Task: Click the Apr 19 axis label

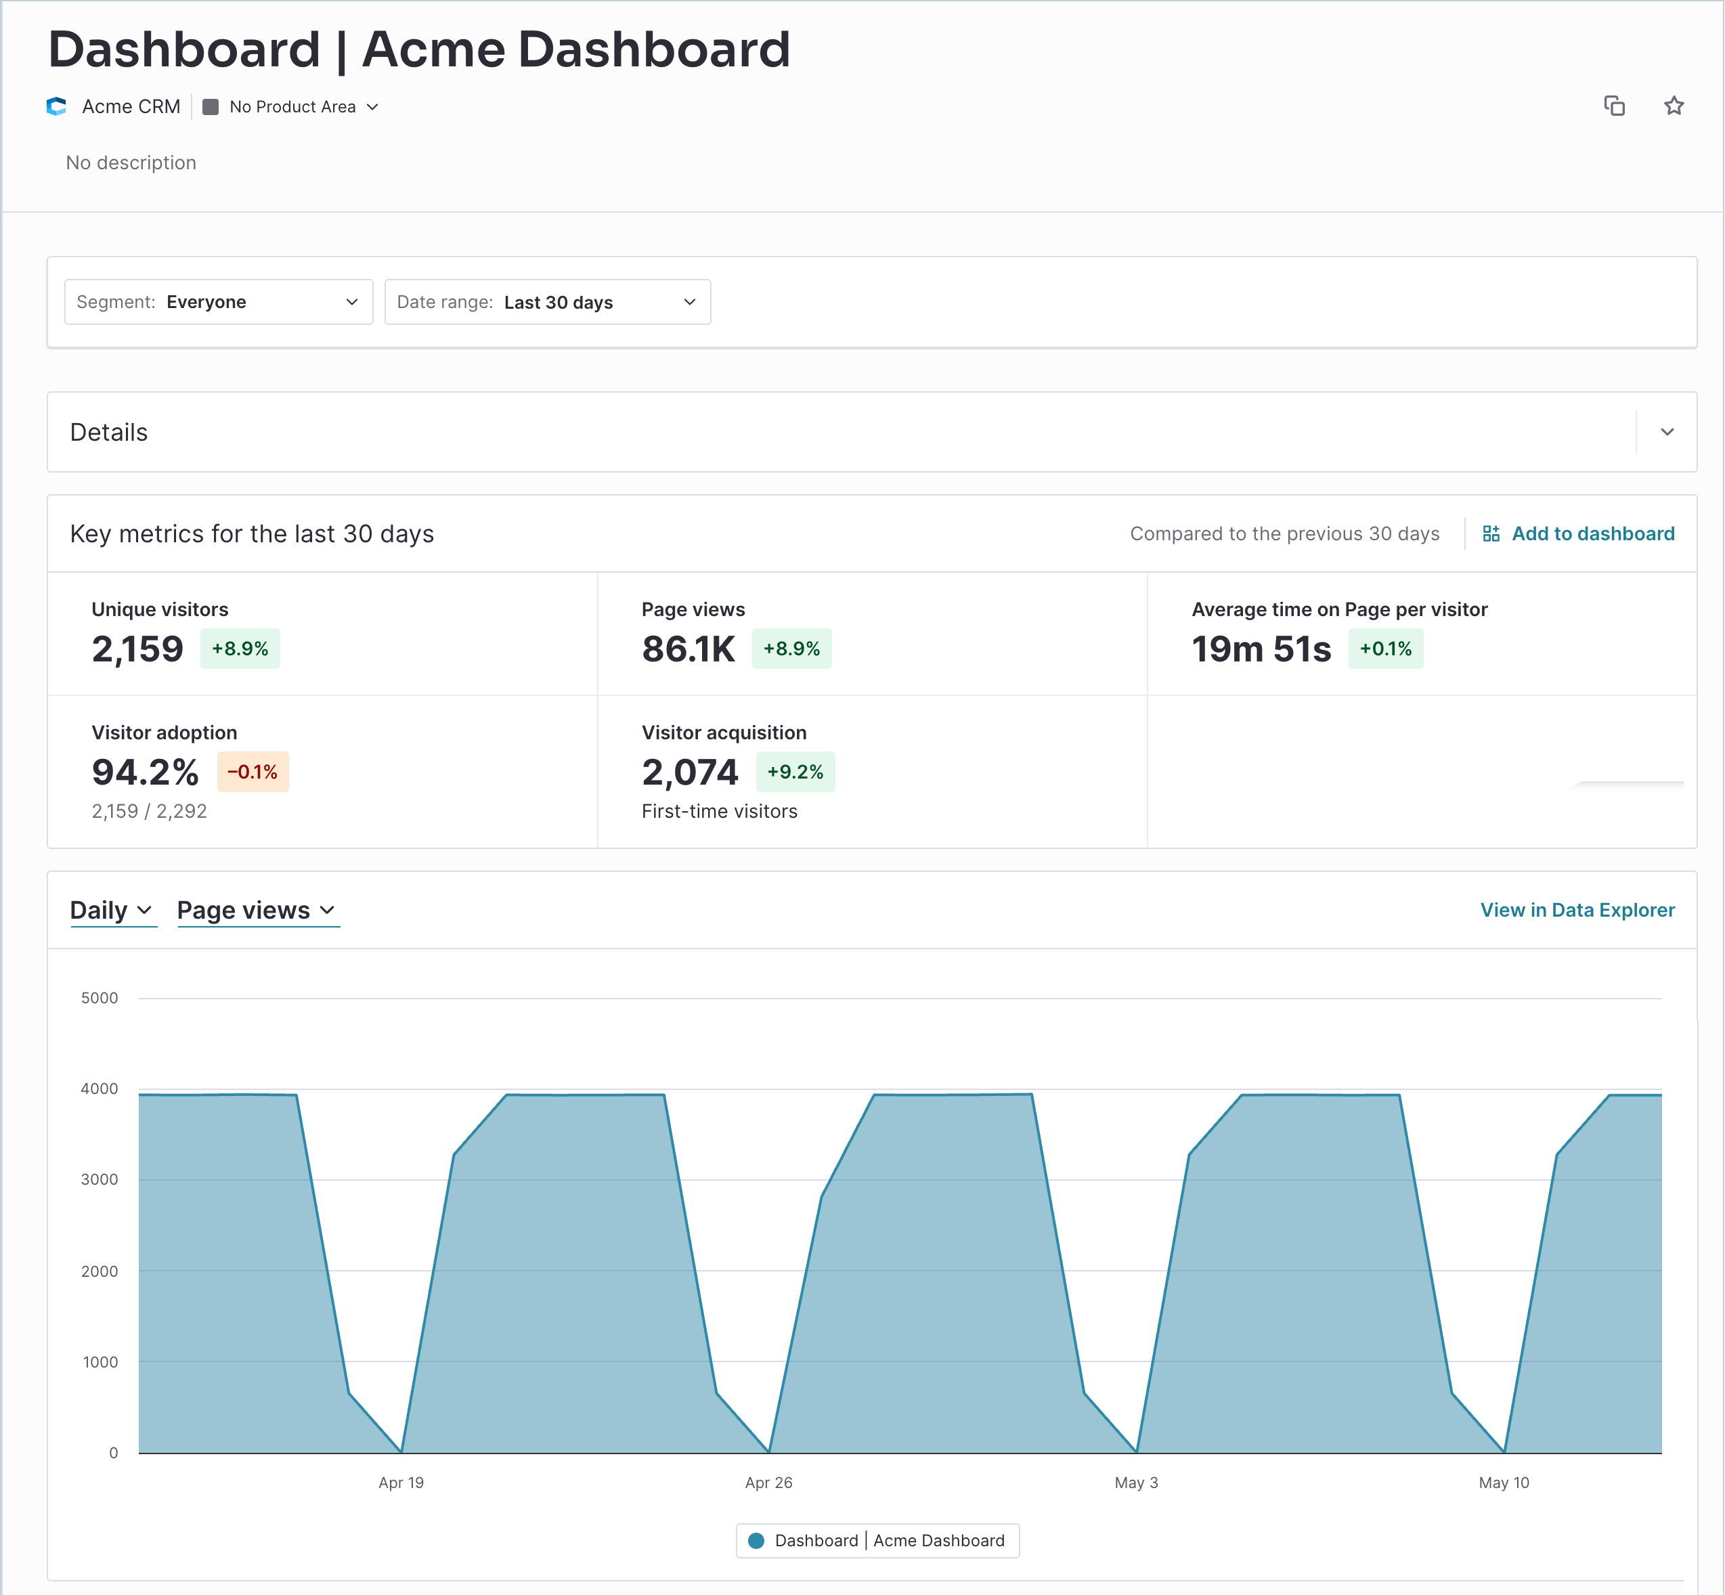Action: 401,1482
